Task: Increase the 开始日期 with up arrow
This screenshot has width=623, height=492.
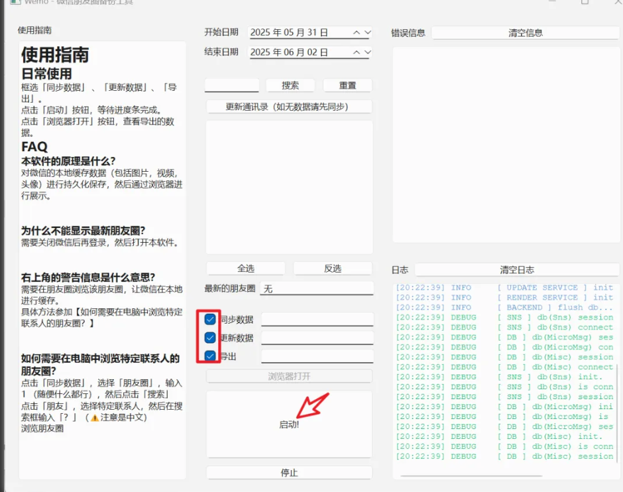Action: (357, 32)
